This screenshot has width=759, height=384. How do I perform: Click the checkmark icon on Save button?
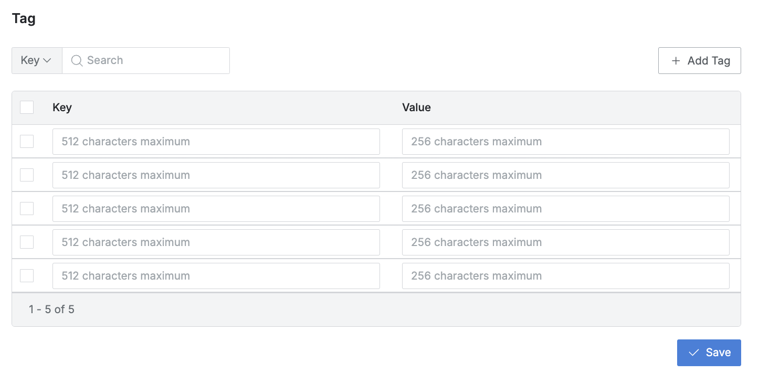[694, 353]
